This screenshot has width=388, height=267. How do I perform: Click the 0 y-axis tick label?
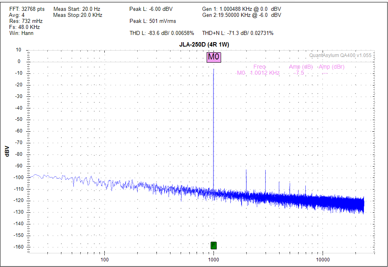click(19, 61)
